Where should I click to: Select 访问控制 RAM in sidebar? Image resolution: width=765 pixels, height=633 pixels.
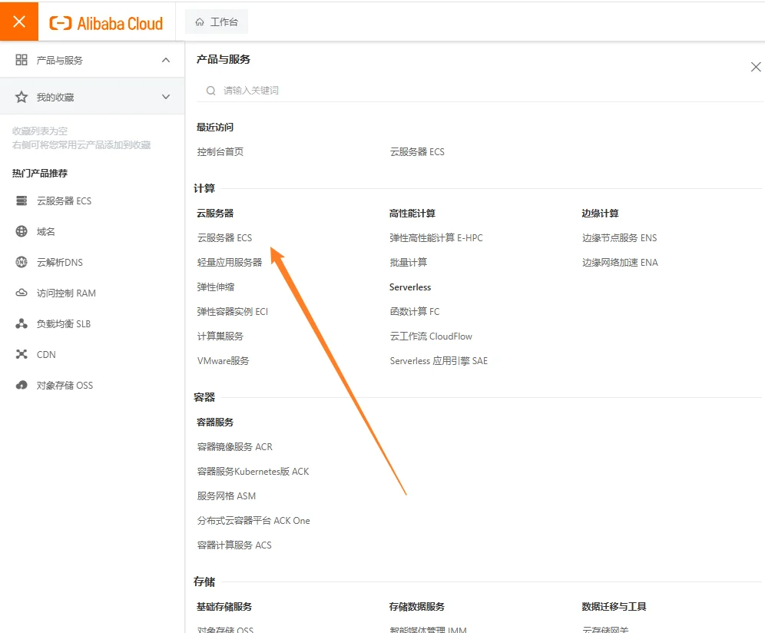click(x=66, y=293)
